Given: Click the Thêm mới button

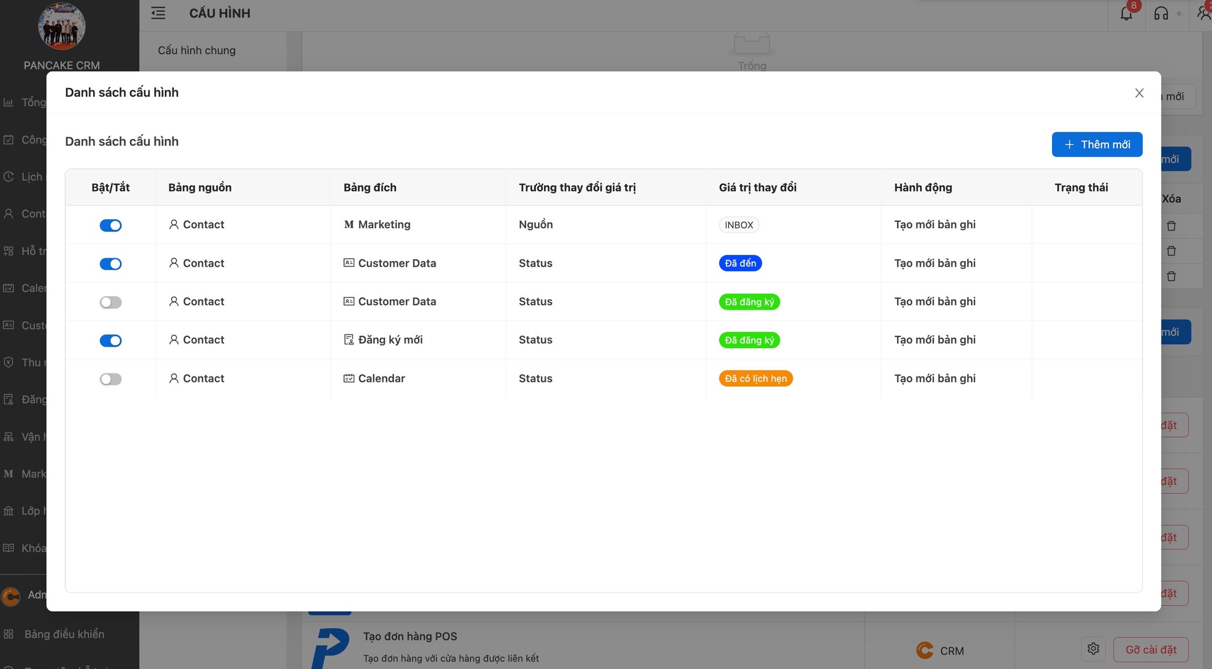Looking at the screenshot, I should click(x=1097, y=145).
